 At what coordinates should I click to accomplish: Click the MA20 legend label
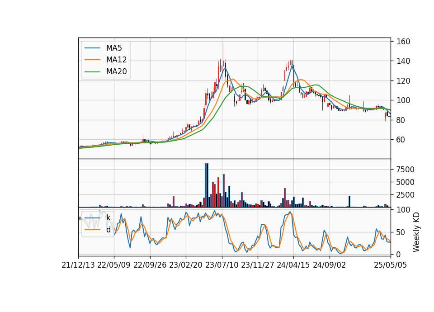[116, 71]
